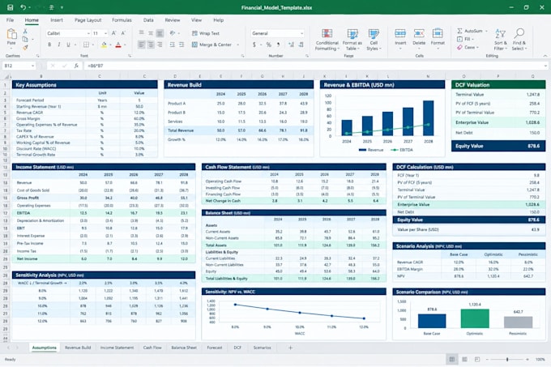Click Format button in Cells group
The image size is (551, 367).
coord(438,39)
